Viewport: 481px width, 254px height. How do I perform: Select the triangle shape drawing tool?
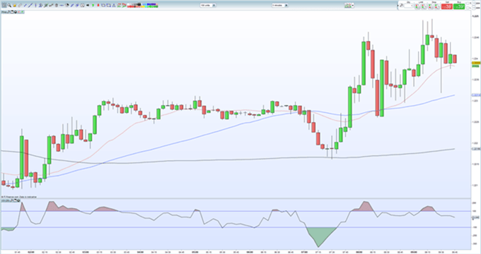[x=114, y=5]
